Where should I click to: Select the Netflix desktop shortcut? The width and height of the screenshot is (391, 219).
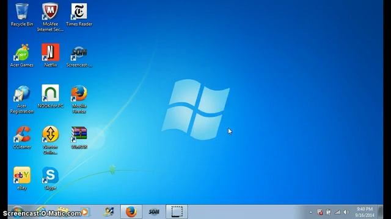pyautogui.click(x=50, y=55)
